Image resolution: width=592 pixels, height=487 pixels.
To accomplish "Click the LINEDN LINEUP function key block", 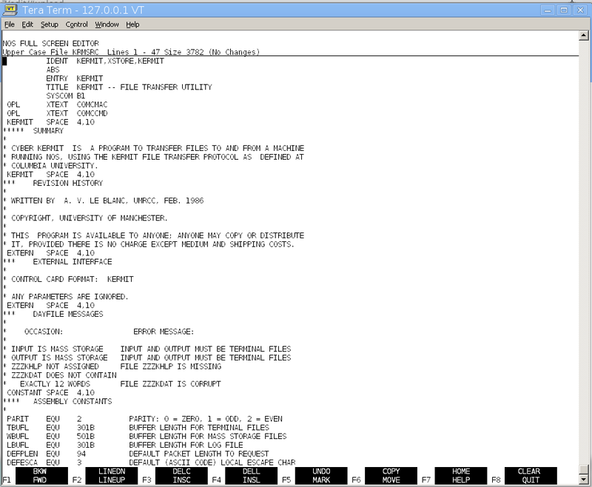I will [112, 476].
